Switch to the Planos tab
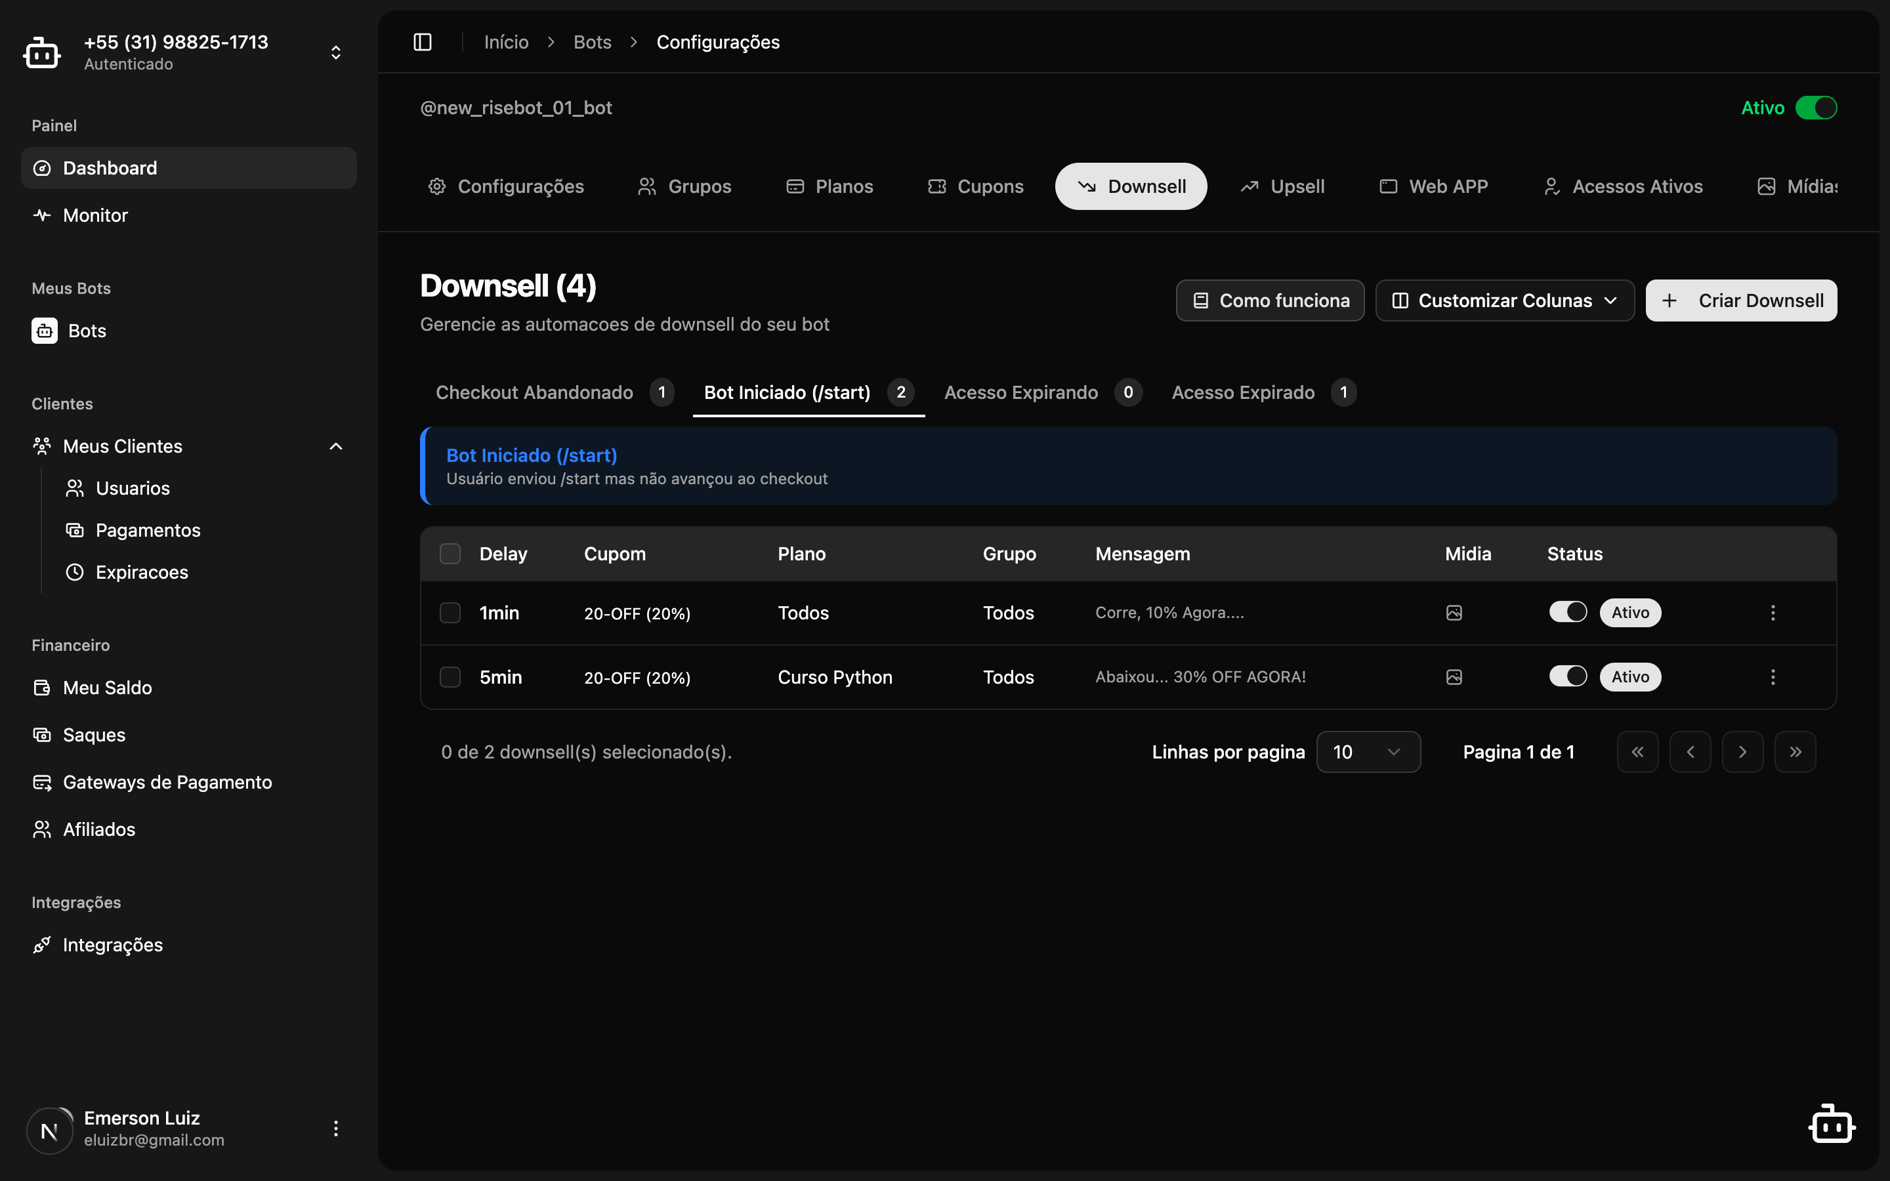Image resolution: width=1890 pixels, height=1181 pixels. pyautogui.click(x=829, y=187)
